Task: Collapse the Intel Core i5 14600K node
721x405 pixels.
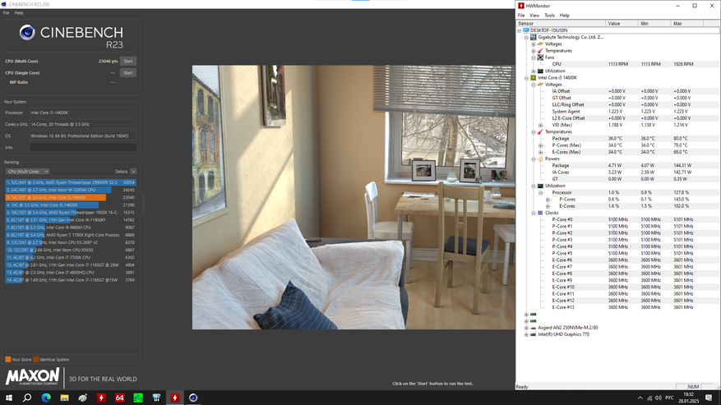Action: pos(526,78)
